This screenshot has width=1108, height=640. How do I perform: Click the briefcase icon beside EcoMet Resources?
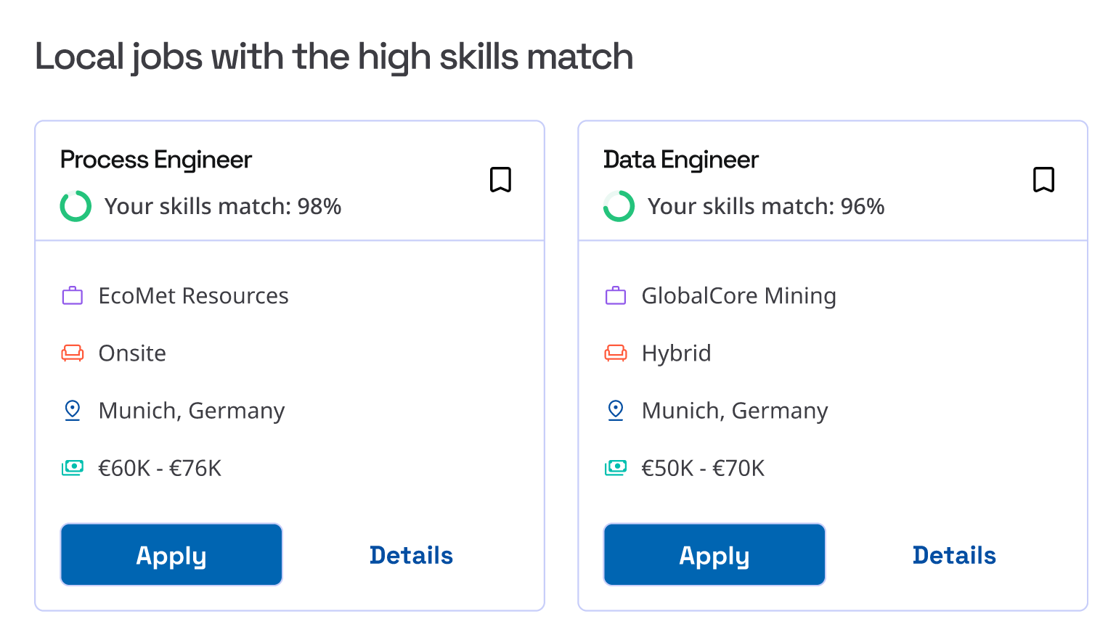(x=73, y=295)
